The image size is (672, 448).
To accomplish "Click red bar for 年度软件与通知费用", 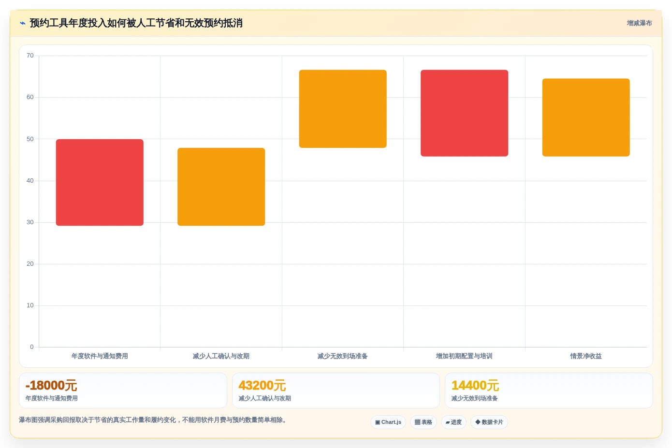I will click(x=100, y=182).
